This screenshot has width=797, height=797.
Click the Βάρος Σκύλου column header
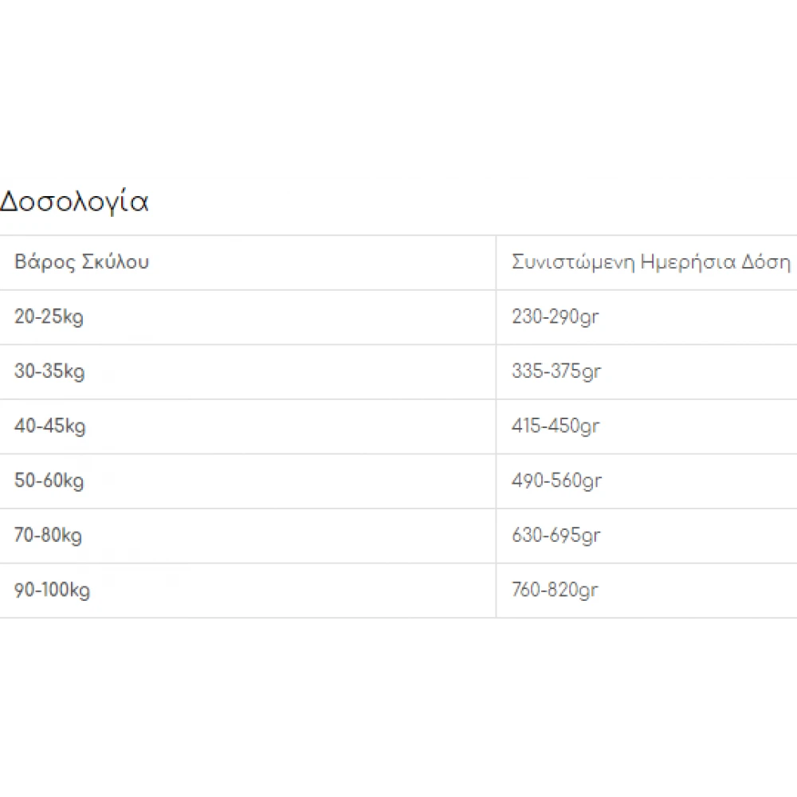click(81, 262)
